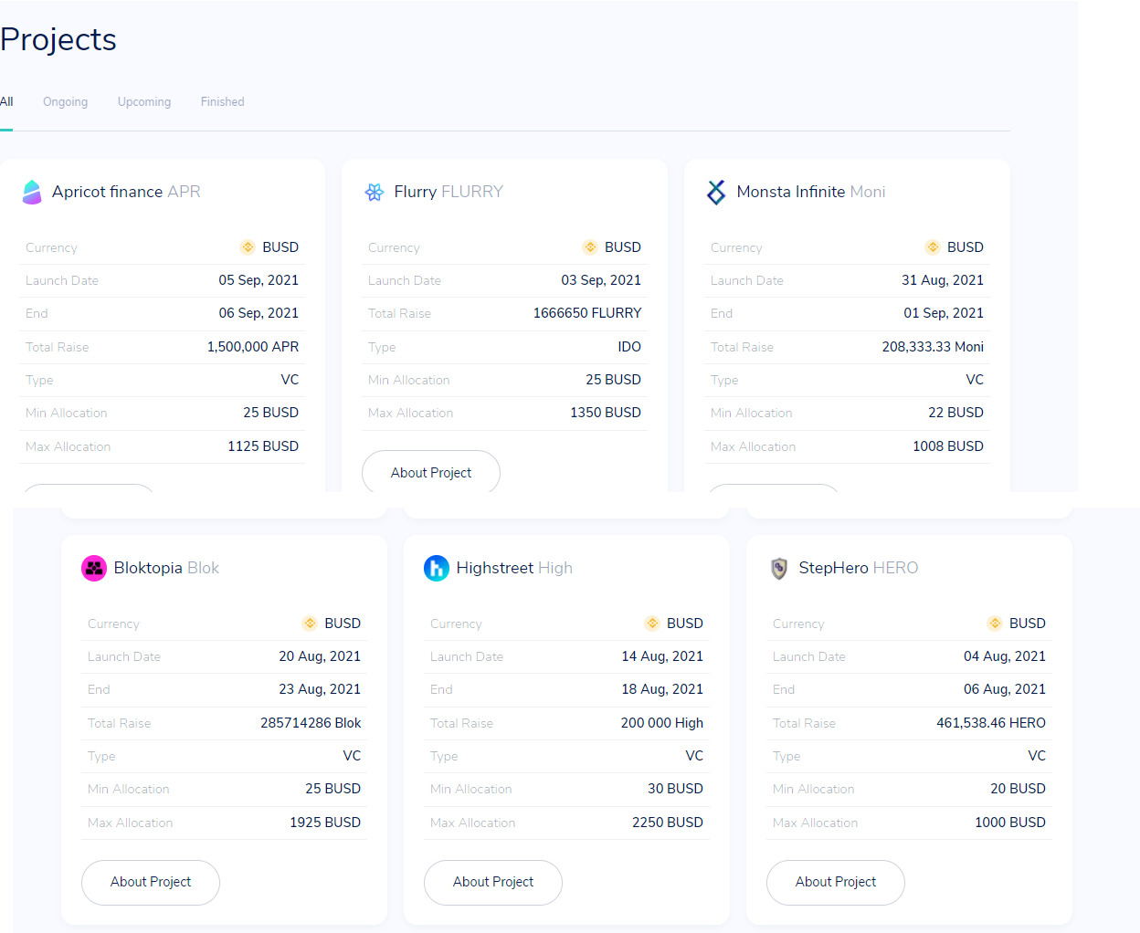Open About Project for Flurry
Image resolution: width=1140 pixels, height=933 pixels.
click(431, 472)
